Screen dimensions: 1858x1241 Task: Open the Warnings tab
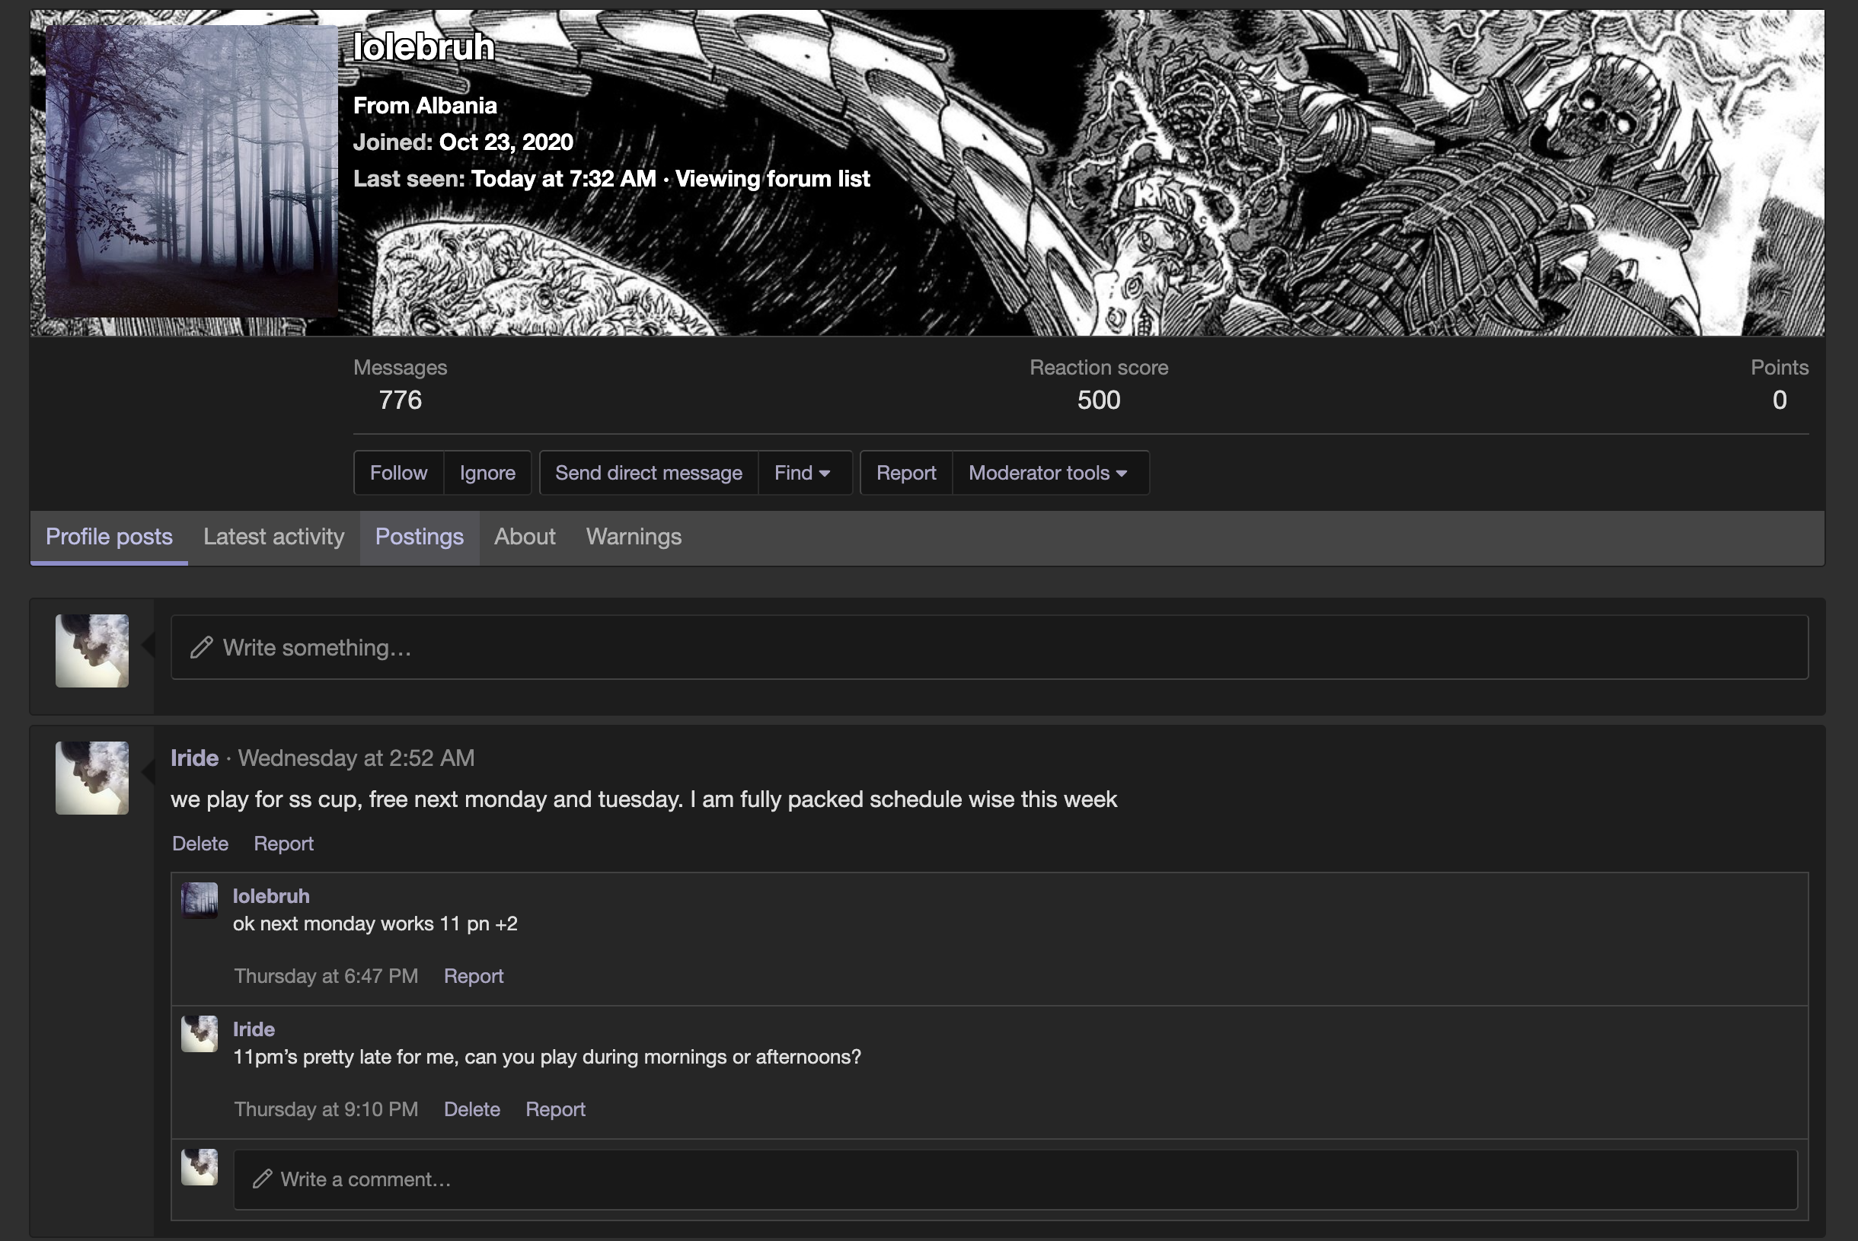point(634,537)
